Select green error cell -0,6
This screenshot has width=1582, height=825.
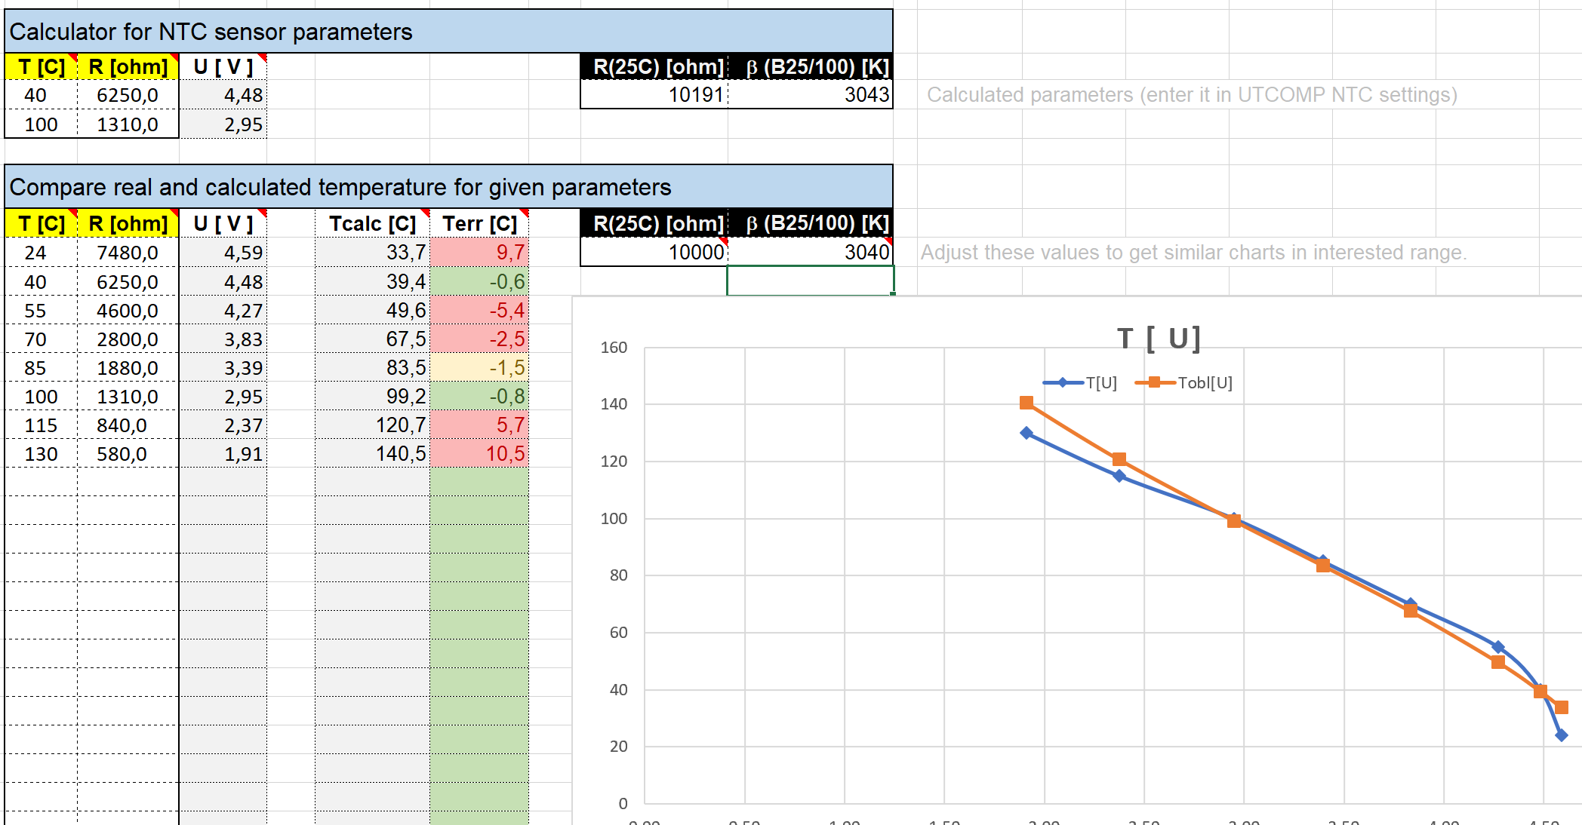click(479, 281)
